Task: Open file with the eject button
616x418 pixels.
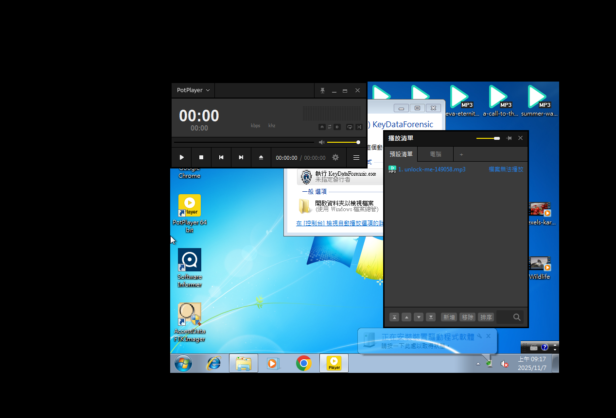Action: coord(261,157)
